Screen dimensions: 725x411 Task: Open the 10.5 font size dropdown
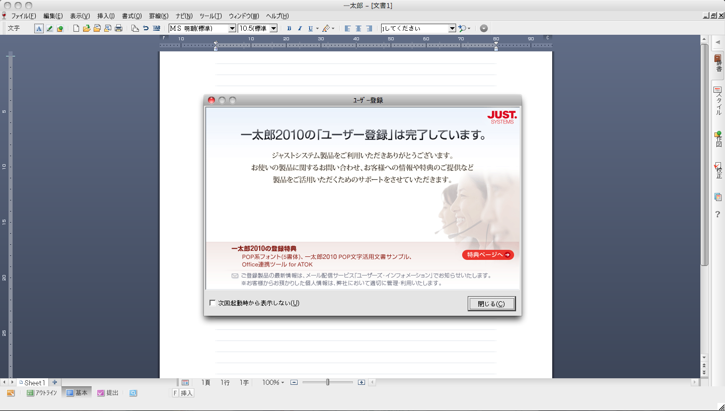click(x=273, y=28)
